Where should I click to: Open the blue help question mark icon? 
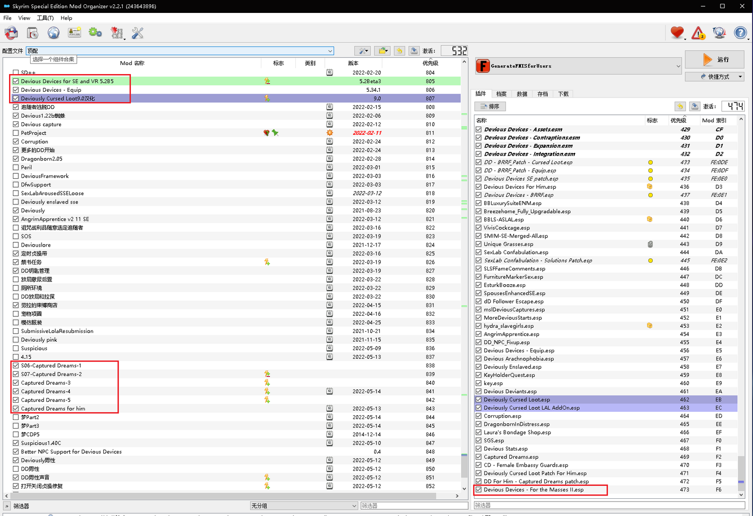coord(740,33)
